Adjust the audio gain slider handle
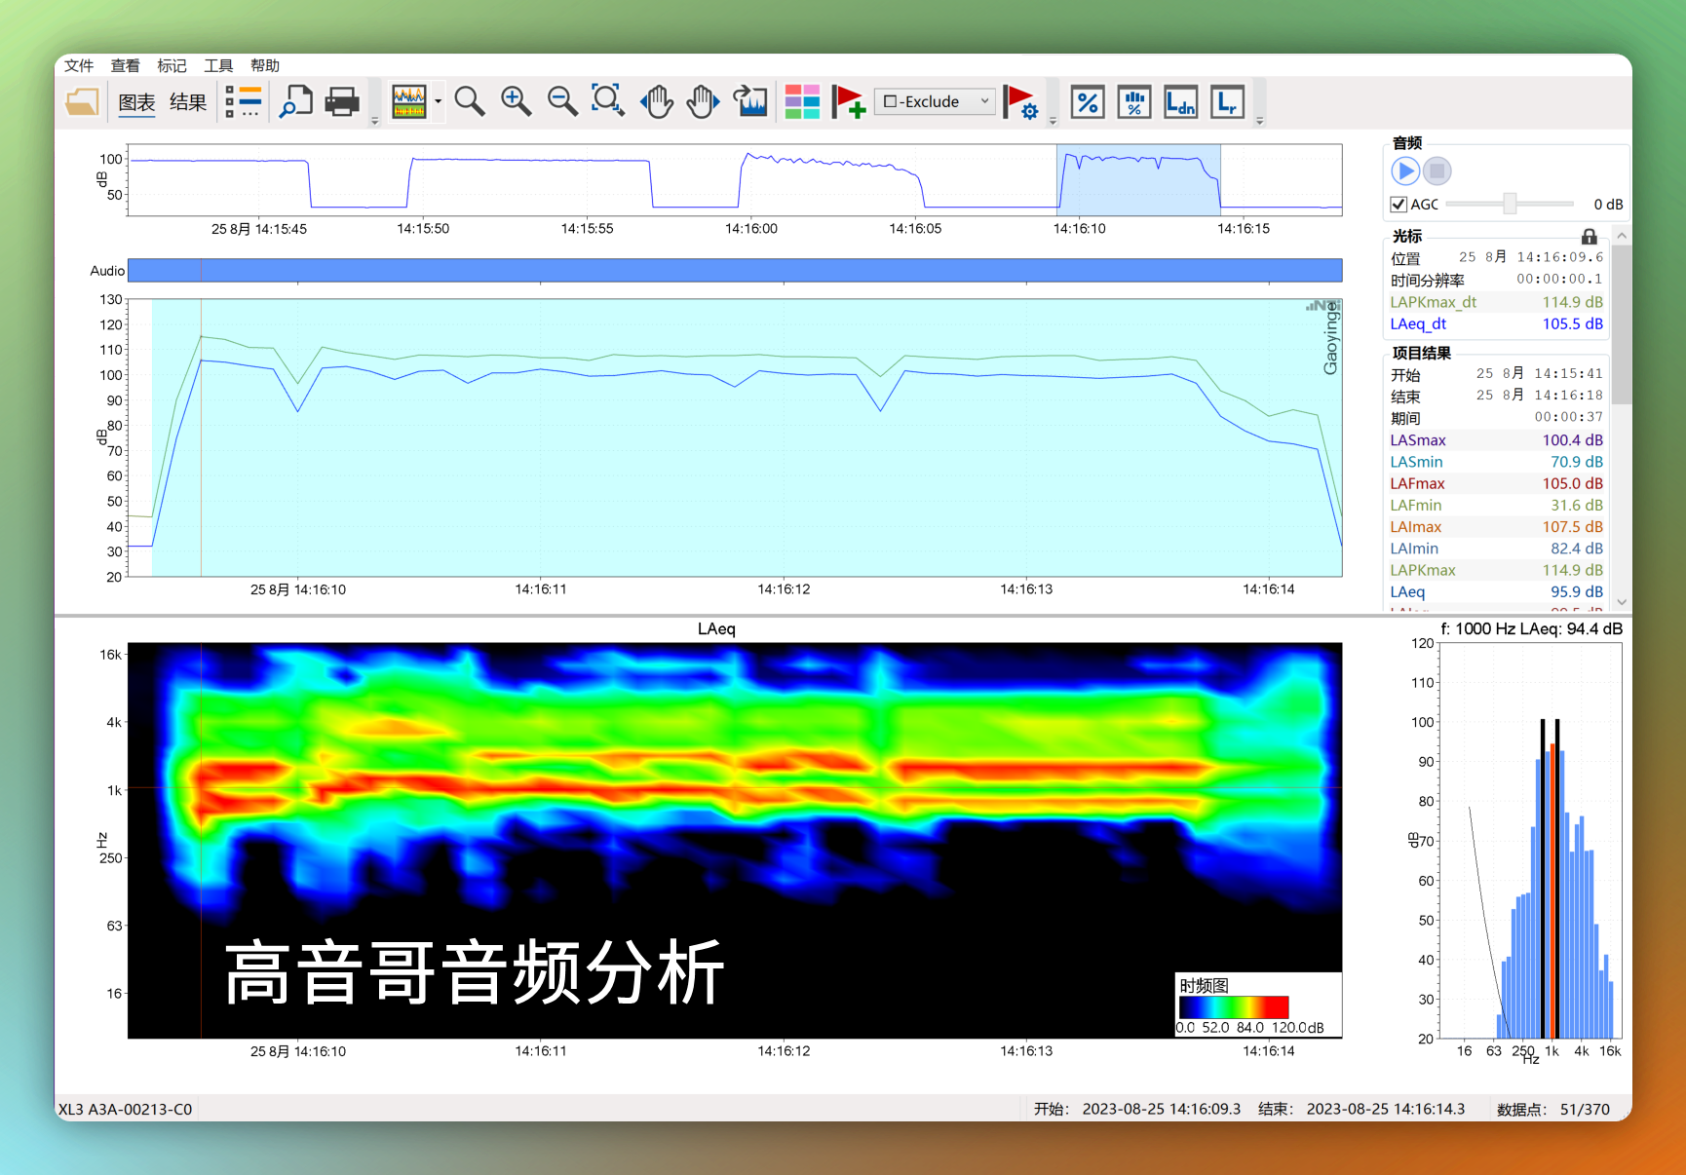 1510,203
